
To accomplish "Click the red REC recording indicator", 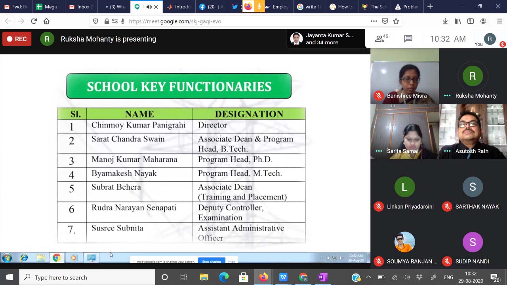I will point(17,39).
